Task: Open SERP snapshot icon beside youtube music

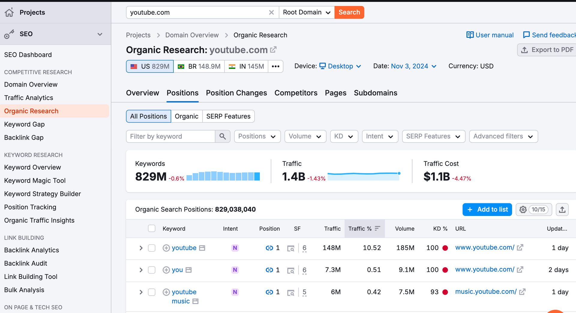Action: [x=195, y=301]
